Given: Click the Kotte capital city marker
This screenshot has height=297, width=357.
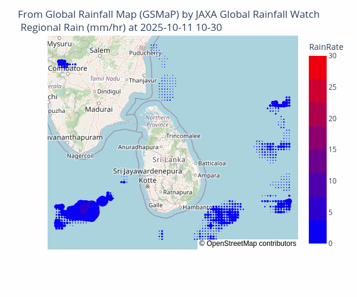Looking at the screenshot, I should coord(148,187).
